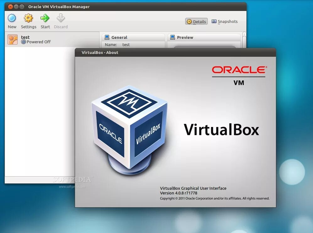This screenshot has width=313, height=233.
Task: Click the General section header
Action: [133, 37]
